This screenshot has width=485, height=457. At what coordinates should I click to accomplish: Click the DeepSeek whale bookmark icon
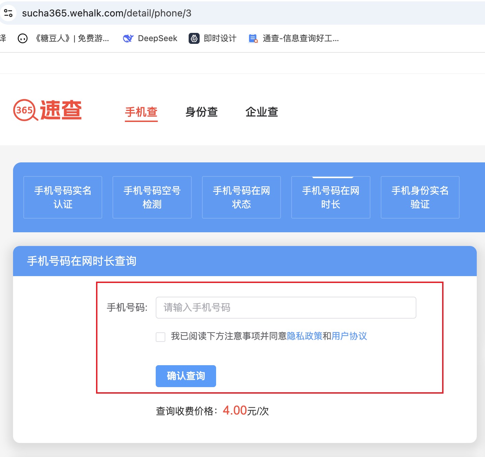(x=128, y=38)
